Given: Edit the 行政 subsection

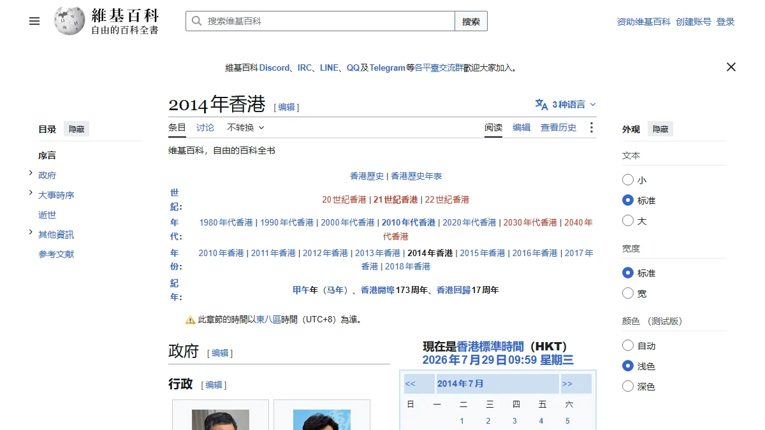Looking at the screenshot, I should point(214,385).
